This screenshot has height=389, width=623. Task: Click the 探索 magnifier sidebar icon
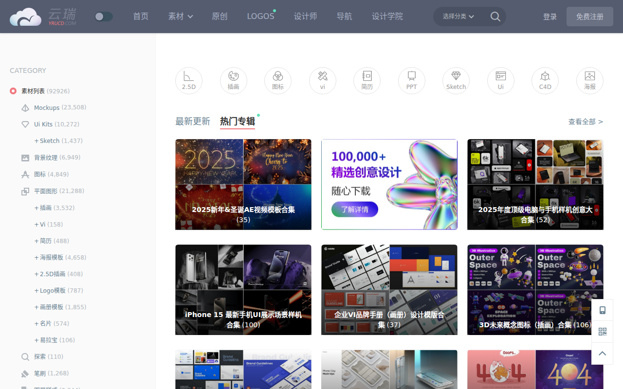(x=25, y=357)
